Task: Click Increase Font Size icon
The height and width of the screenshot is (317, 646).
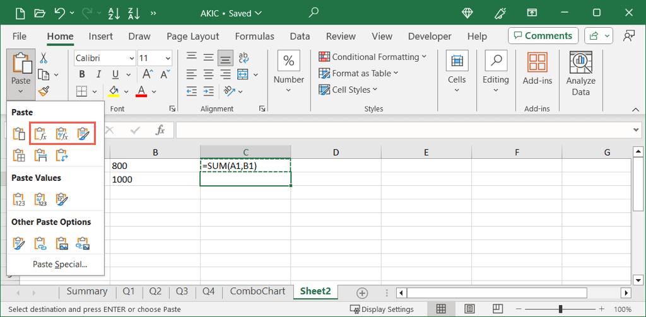Action: pos(148,74)
